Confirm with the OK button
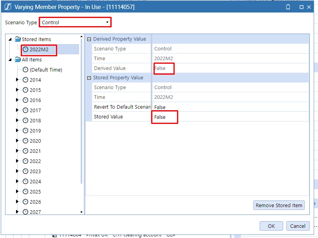 (x=271, y=226)
